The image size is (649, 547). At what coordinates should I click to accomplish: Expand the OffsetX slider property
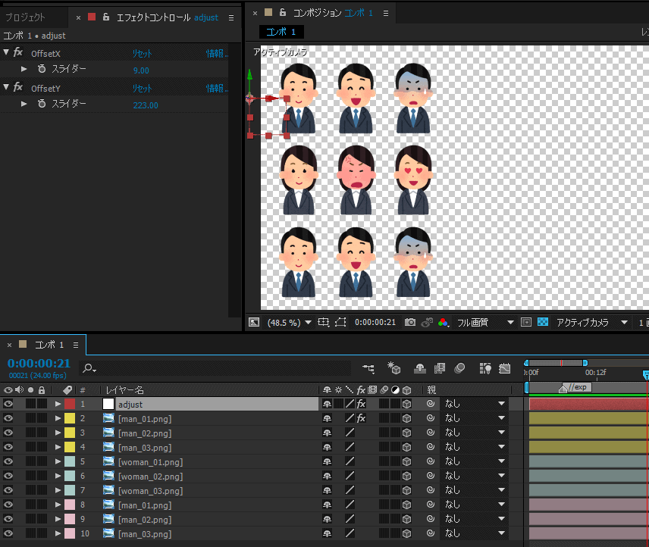click(x=24, y=70)
